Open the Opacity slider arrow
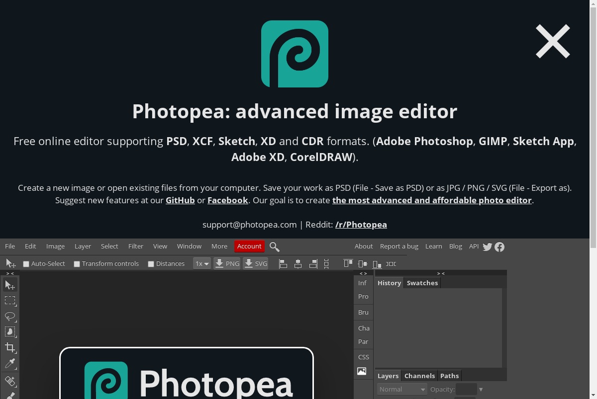This screenshot has height=399, width=597. 481,390
